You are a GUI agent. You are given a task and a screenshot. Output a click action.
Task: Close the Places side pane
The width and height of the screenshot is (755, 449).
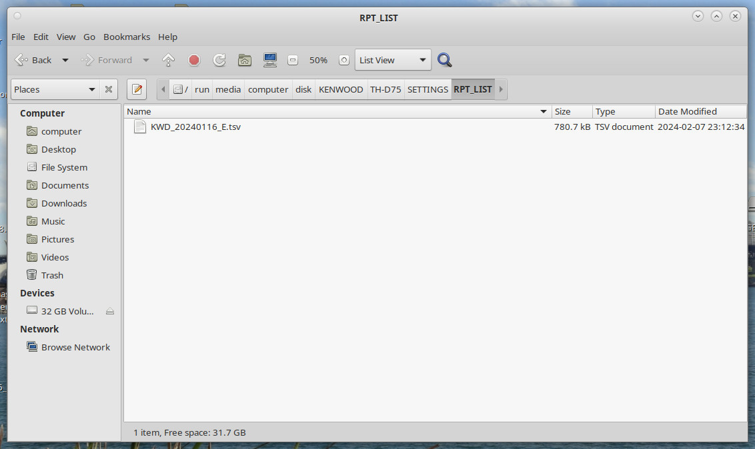click(x=109, y=89)
